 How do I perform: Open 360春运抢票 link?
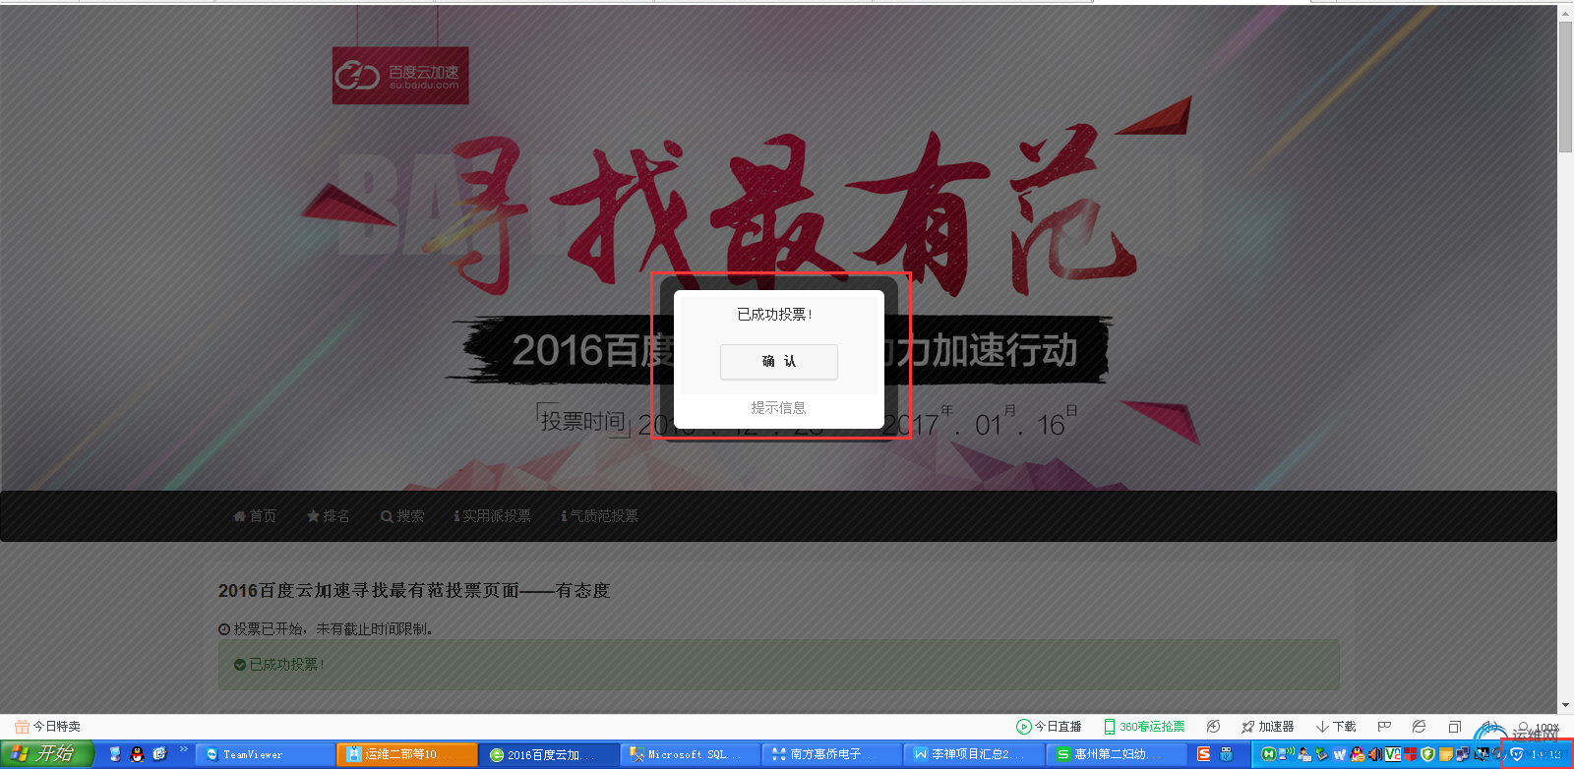[x=1143, y=727]
